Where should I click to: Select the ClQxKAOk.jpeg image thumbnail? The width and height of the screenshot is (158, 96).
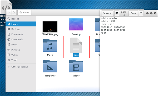50,26
